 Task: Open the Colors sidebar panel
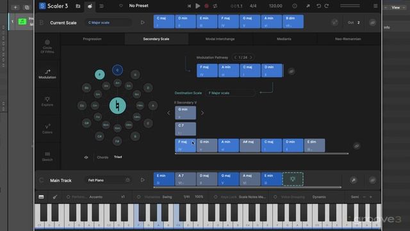click(x=47, y=129)
